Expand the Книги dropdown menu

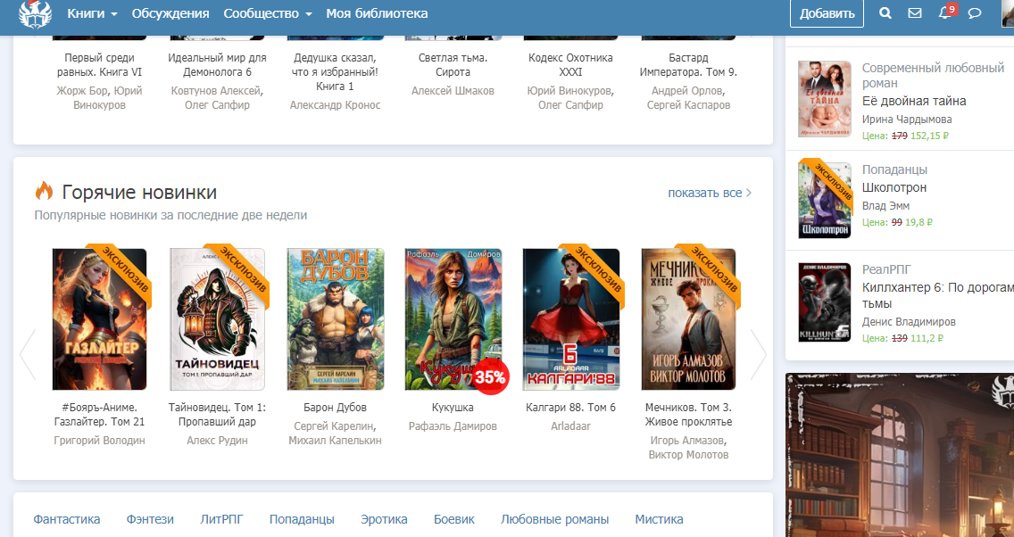click(x=93, y=13)
